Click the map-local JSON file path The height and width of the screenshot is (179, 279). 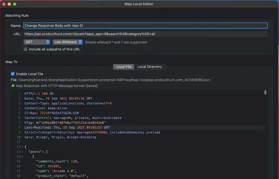click(x=114, y=80)
